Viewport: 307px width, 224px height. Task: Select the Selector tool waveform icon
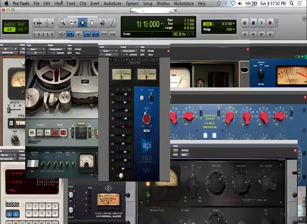click(x=82, y=23)
